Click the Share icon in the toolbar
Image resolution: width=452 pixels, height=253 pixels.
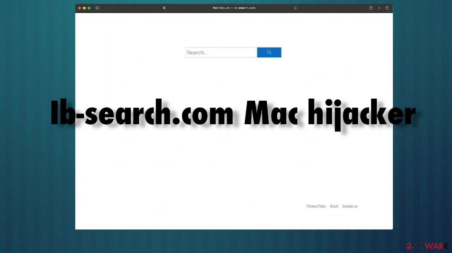pyautogui.click(x=371, y=8)
